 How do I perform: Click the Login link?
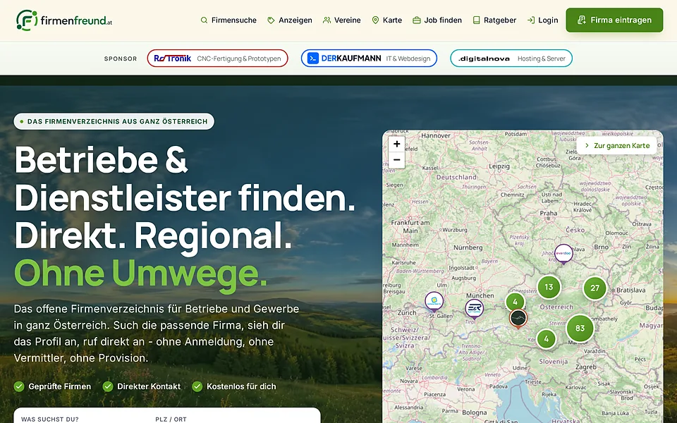click(x=543, y=20)
